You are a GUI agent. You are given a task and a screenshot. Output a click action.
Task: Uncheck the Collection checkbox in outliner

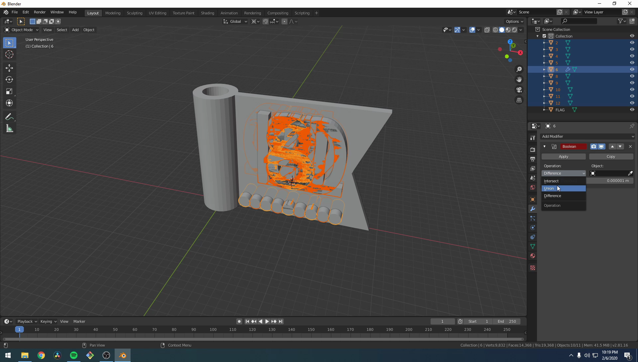544,36
